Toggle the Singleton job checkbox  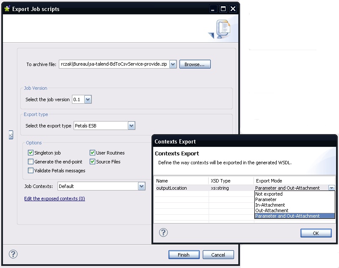tap(30, 153)
